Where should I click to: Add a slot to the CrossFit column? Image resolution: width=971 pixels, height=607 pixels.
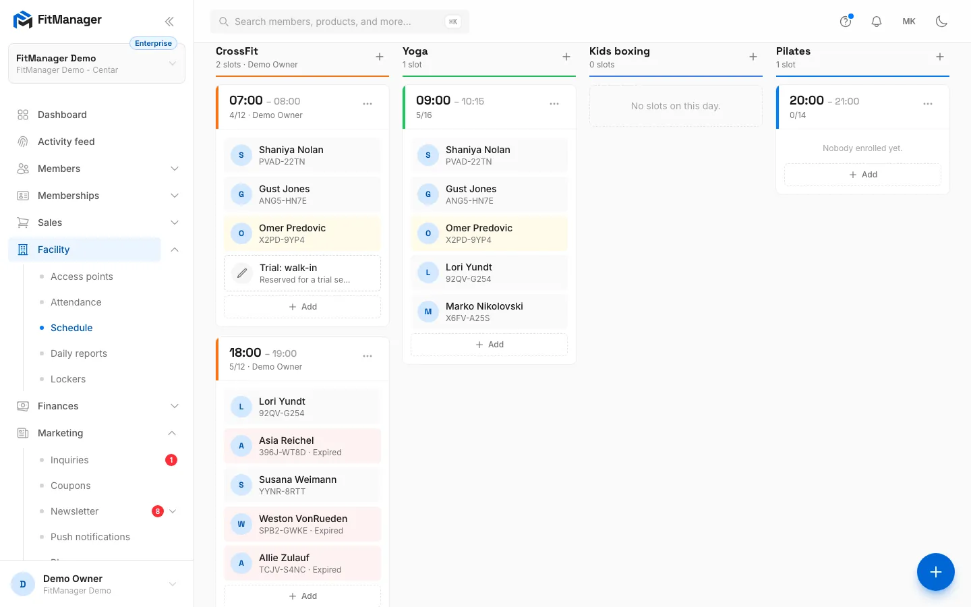pyautogui.click(x=380, y=57)
